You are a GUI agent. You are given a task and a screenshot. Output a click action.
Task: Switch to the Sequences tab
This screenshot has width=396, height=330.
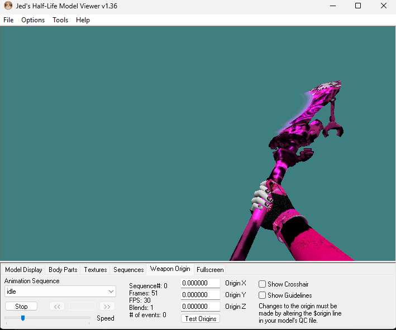(x=128, y=270)
